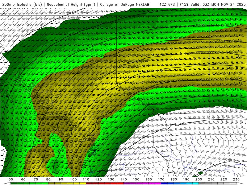Click the legend value 130

[111, 179]
